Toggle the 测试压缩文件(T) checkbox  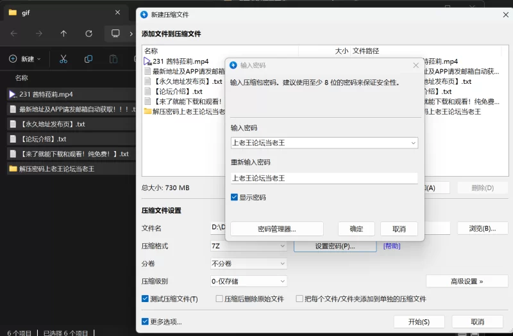pyautogui.click(x=146, y=299)
